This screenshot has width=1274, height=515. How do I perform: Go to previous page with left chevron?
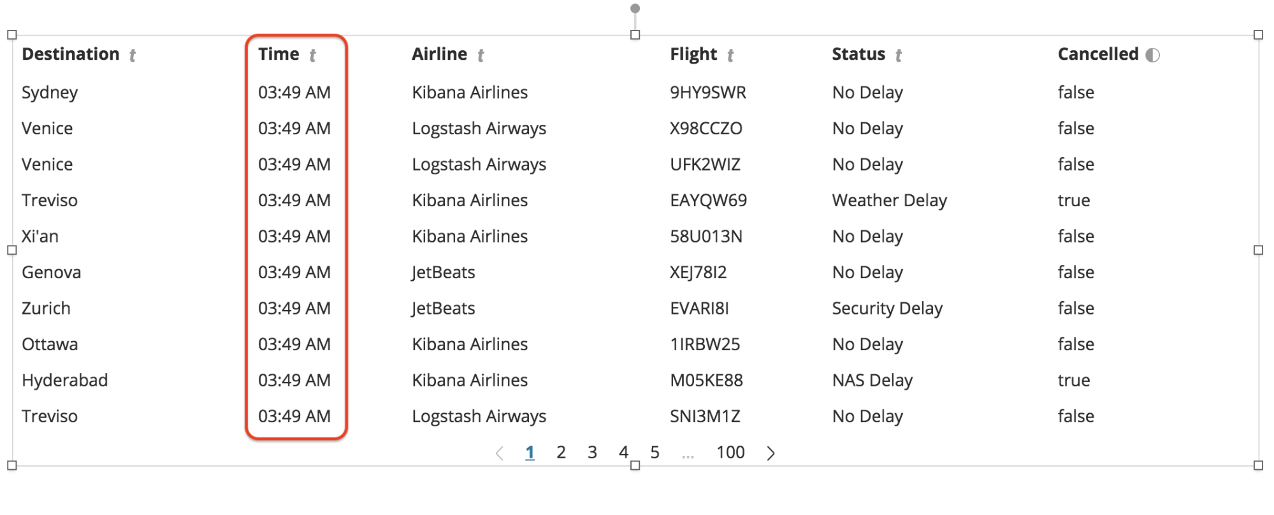click(500, 453)
